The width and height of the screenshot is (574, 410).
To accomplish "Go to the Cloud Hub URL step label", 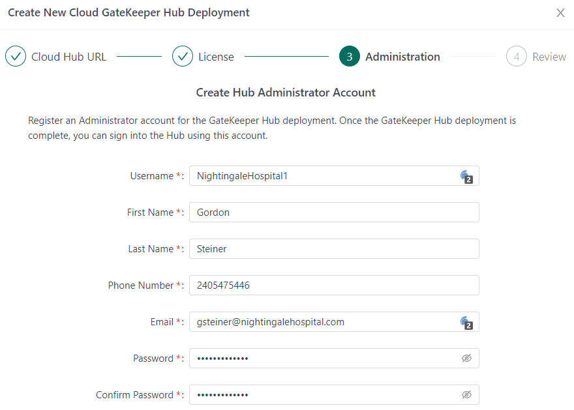I will tap(68, 57).
